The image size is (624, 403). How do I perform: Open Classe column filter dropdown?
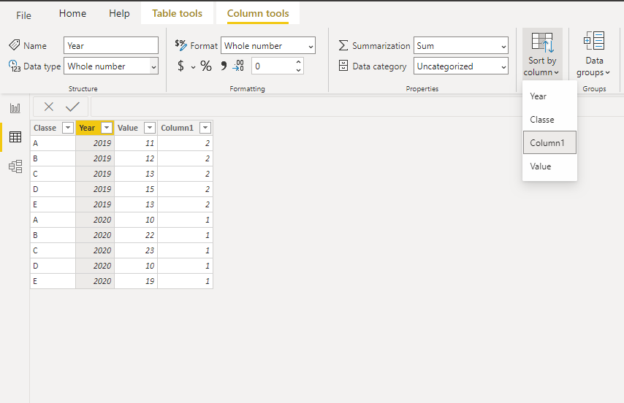point(68,128)
